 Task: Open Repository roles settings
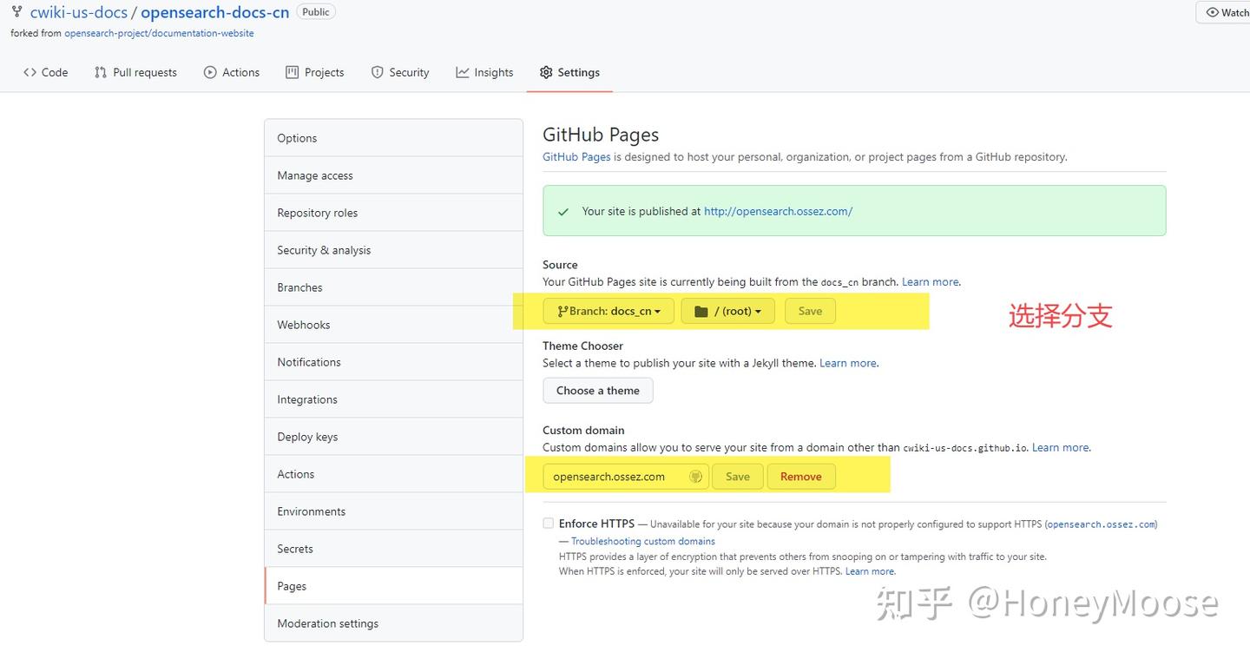(393, 213)
